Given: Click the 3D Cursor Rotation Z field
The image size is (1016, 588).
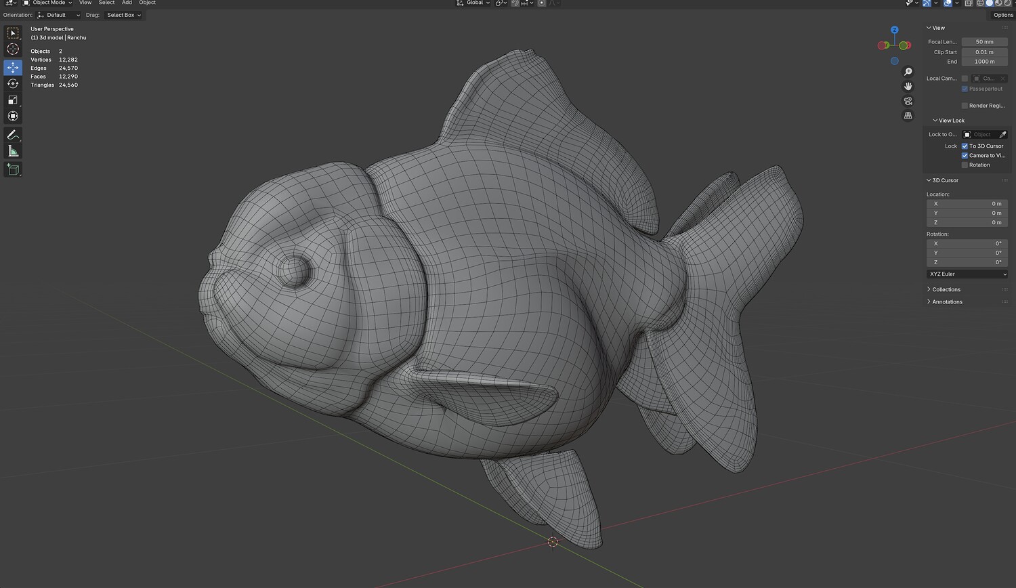Looking at the screenshot, I should click(967, 263).
